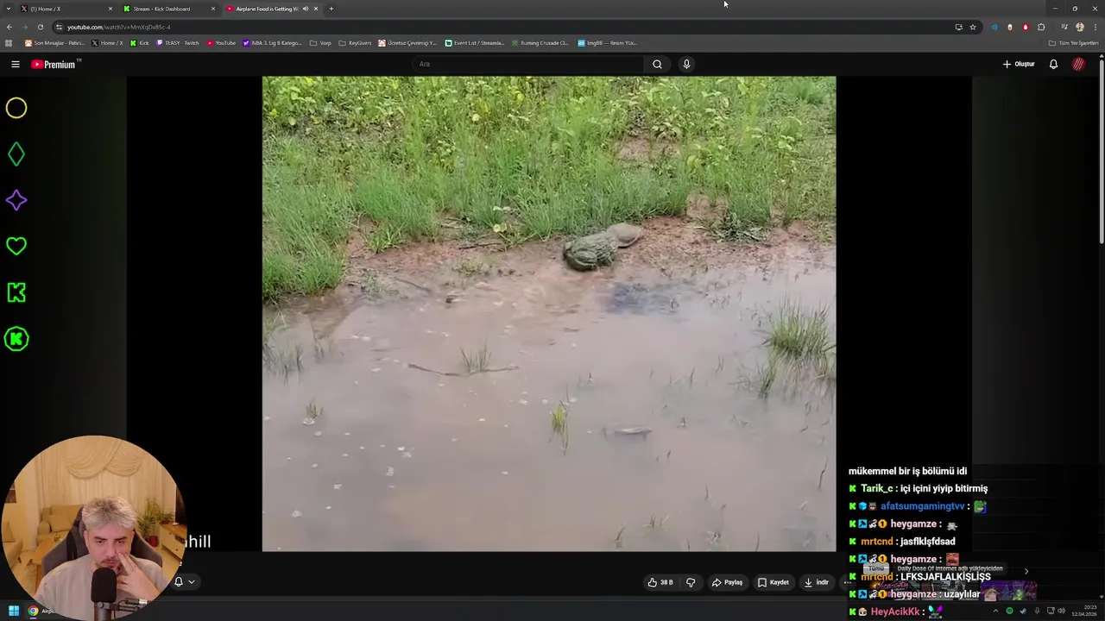This screenshot has height=621, width=1105.
Task: Open the YouTube bookmark
Action: point(220,43)
